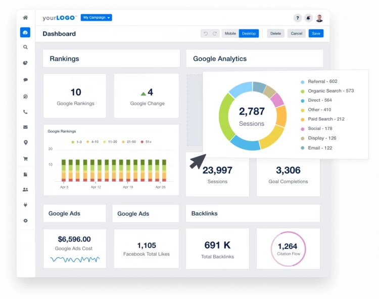This screenshot has height=299, width=379.
Task: Click the Delete button
Action: click(275, 33)
